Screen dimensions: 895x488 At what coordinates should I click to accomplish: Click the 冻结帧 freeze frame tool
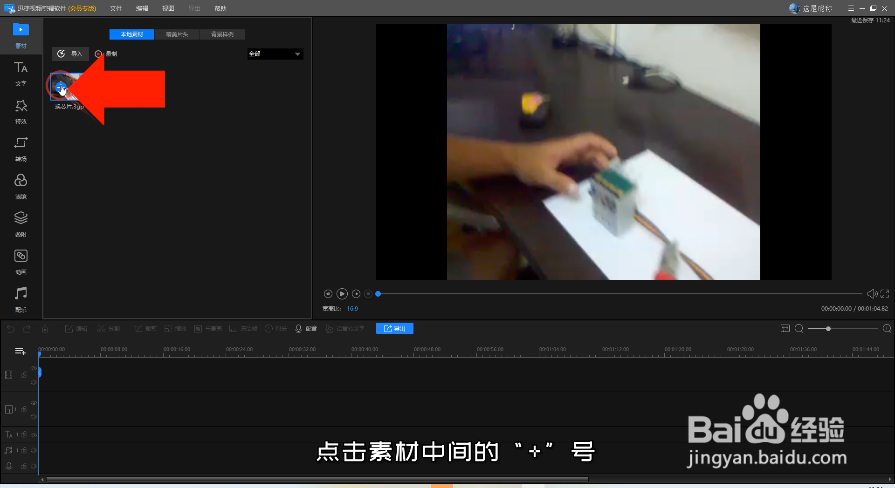[x=243, y=328]
